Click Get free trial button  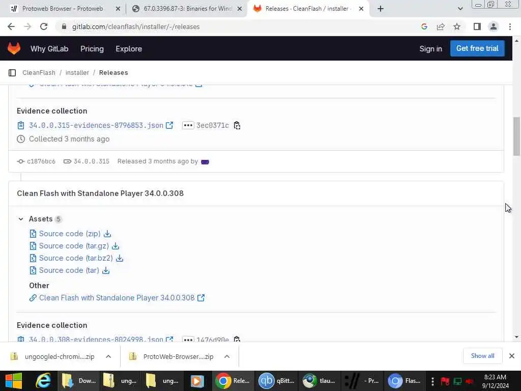click(x=477, y=48)
